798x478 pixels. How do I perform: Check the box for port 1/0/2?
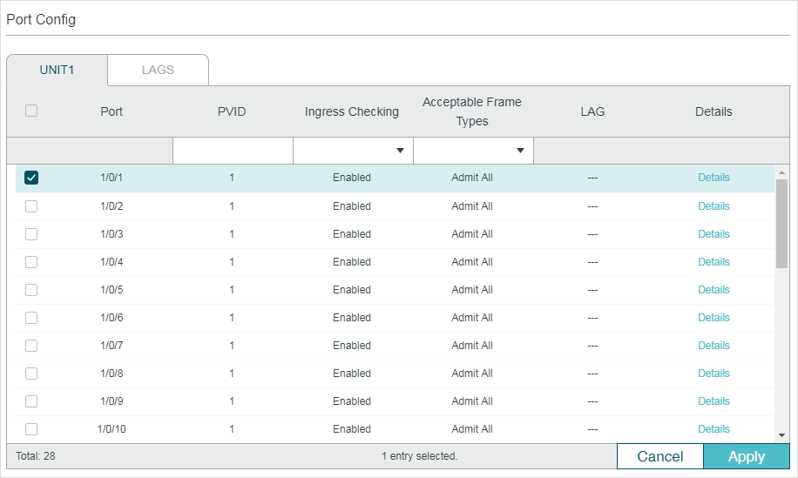tap(31, 206)
